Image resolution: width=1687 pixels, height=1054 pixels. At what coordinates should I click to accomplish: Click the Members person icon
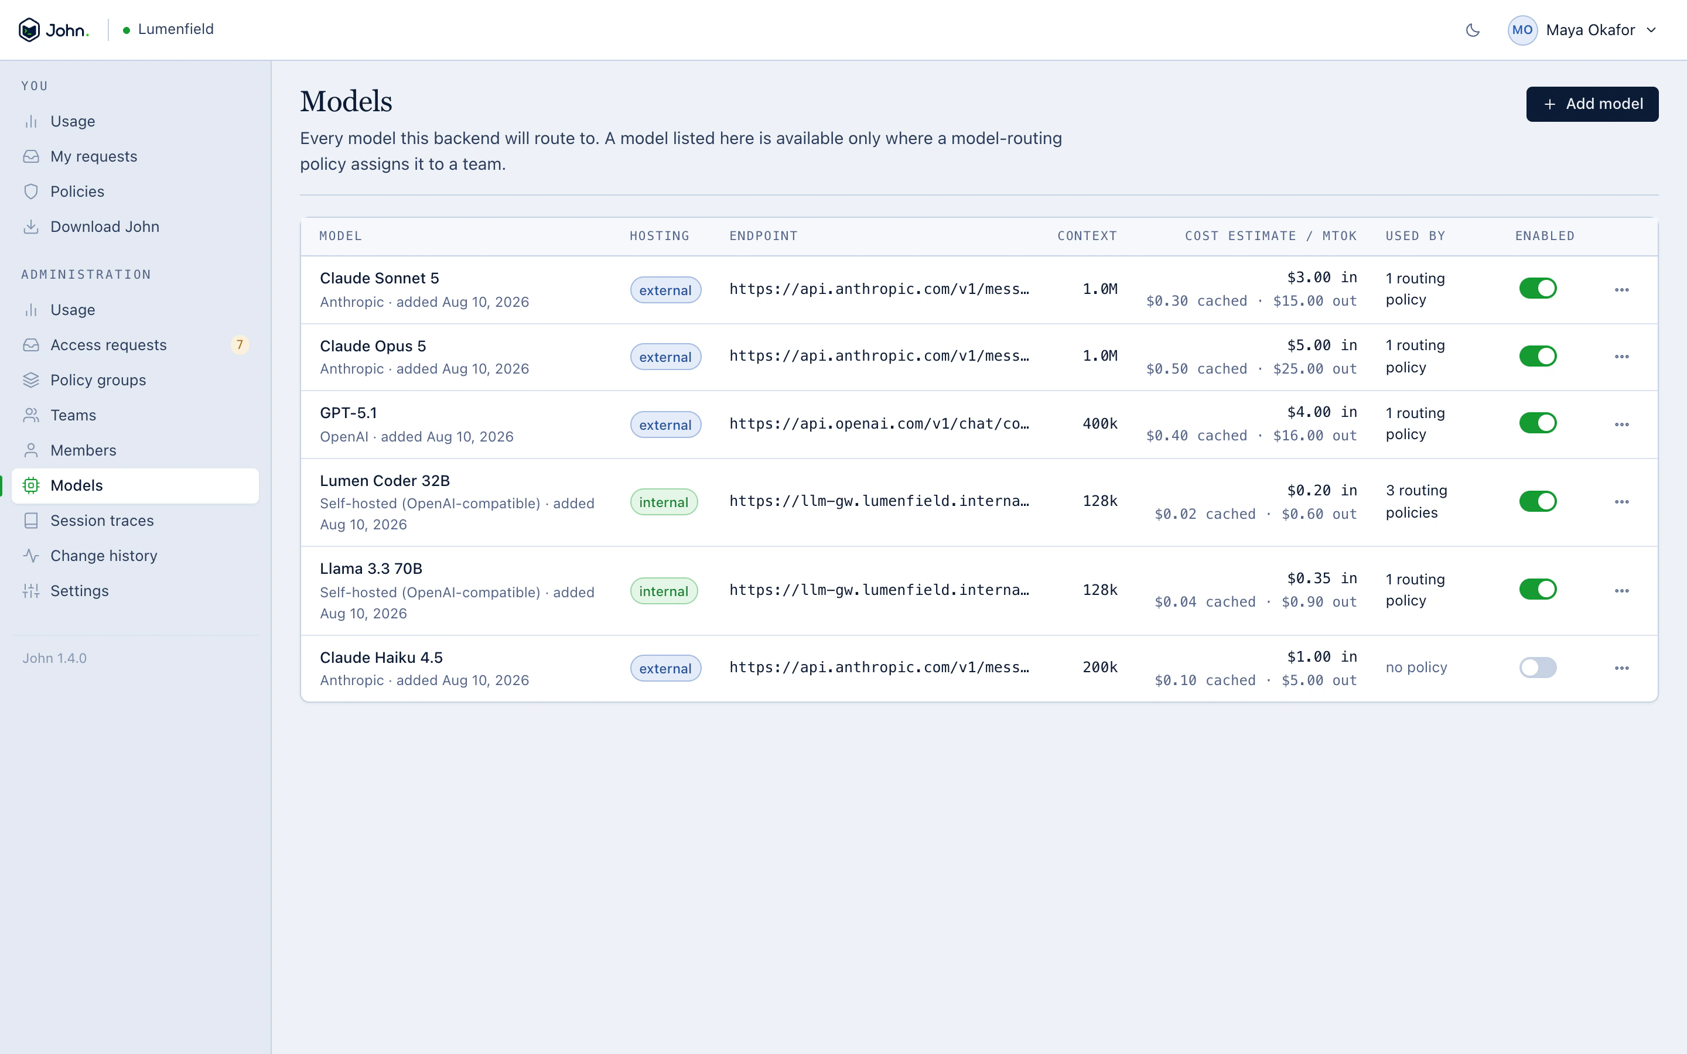(30, 450)
